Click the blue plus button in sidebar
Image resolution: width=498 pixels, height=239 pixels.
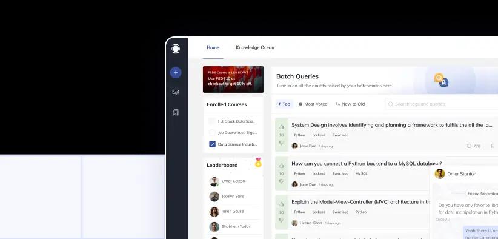pos(176,72)
